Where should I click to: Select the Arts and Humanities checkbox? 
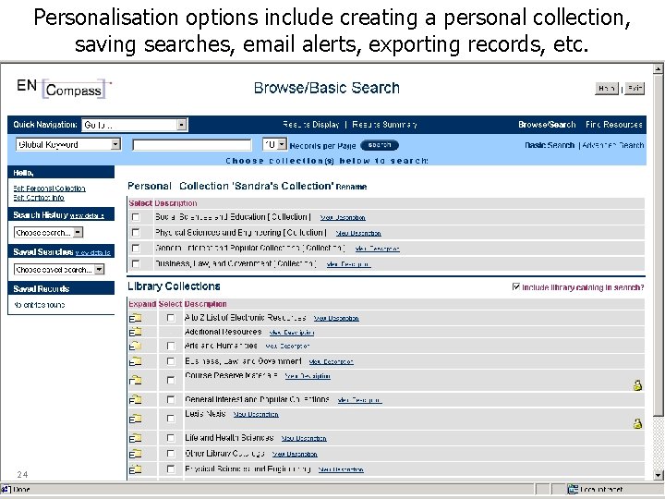tap(171, 346)
